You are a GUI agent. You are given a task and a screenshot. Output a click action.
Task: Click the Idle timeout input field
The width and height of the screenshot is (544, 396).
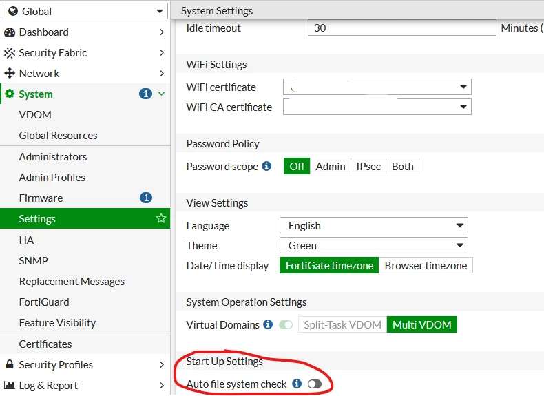[401, 28]
